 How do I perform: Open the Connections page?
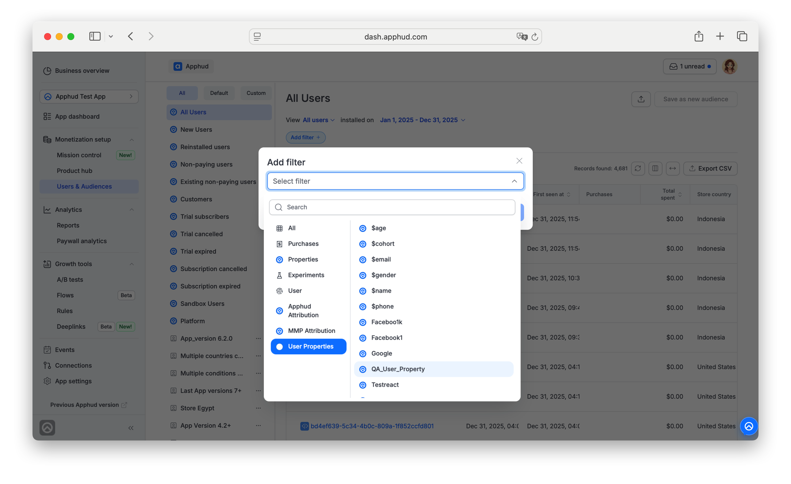coord(89,366)
